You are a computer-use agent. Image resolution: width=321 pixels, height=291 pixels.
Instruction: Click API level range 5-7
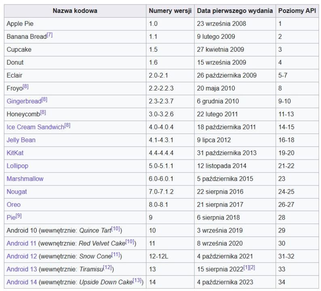click(x=283, y=75)
